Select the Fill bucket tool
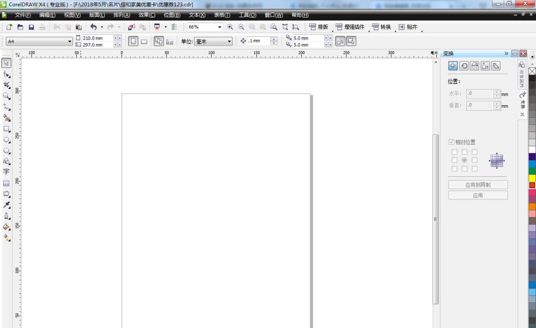536x328 pixels. [x=6, y=227]
